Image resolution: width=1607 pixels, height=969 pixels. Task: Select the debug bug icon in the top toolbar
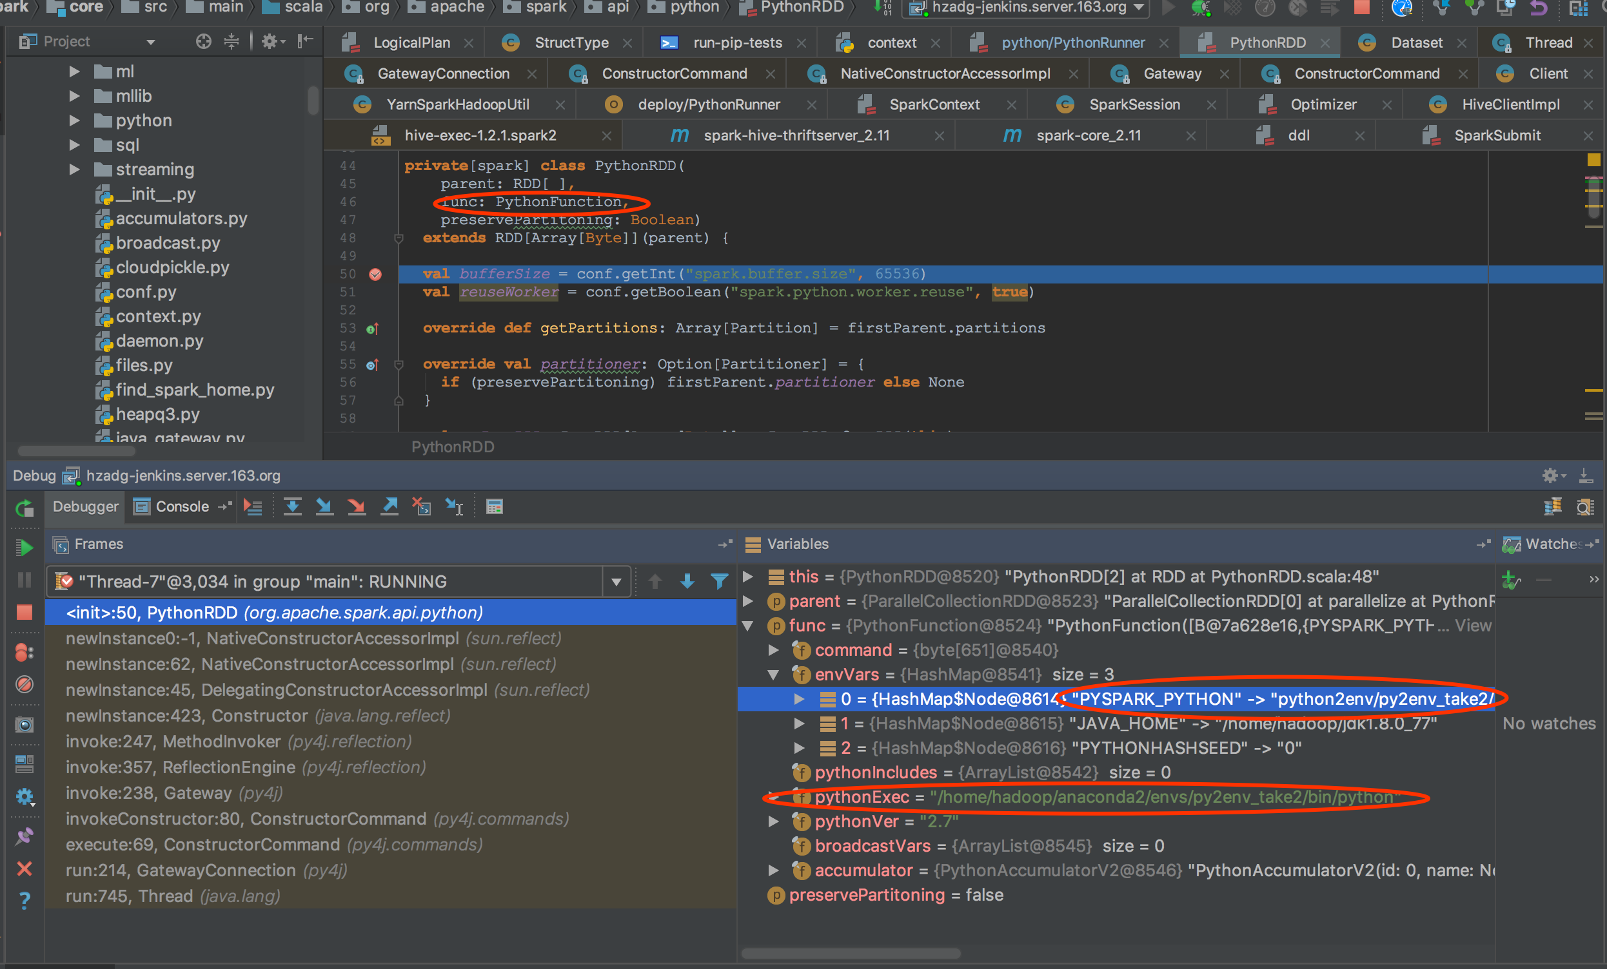[1202, 9]
